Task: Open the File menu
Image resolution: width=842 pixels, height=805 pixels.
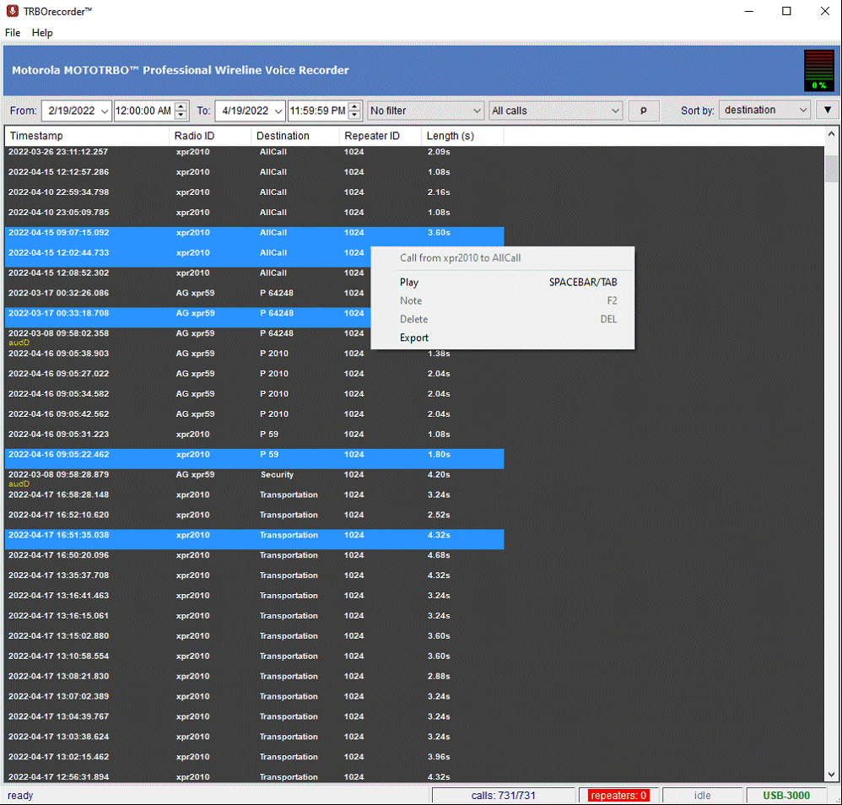Action: coord(13,33)
